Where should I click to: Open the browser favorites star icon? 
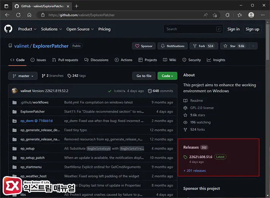240,15
